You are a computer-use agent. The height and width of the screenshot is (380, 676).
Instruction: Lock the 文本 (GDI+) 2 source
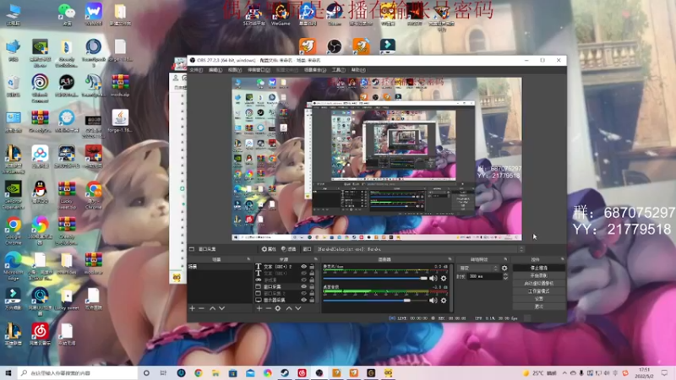[312, 267]
